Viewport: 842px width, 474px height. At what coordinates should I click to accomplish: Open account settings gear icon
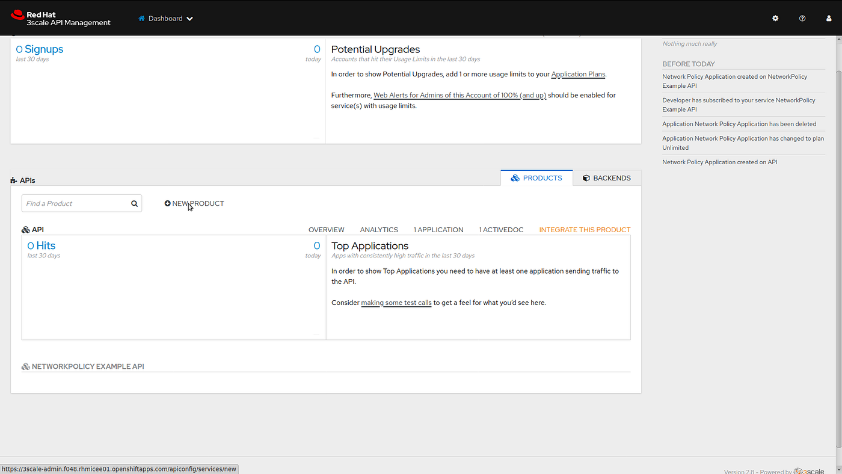click(x=775, y=19)
